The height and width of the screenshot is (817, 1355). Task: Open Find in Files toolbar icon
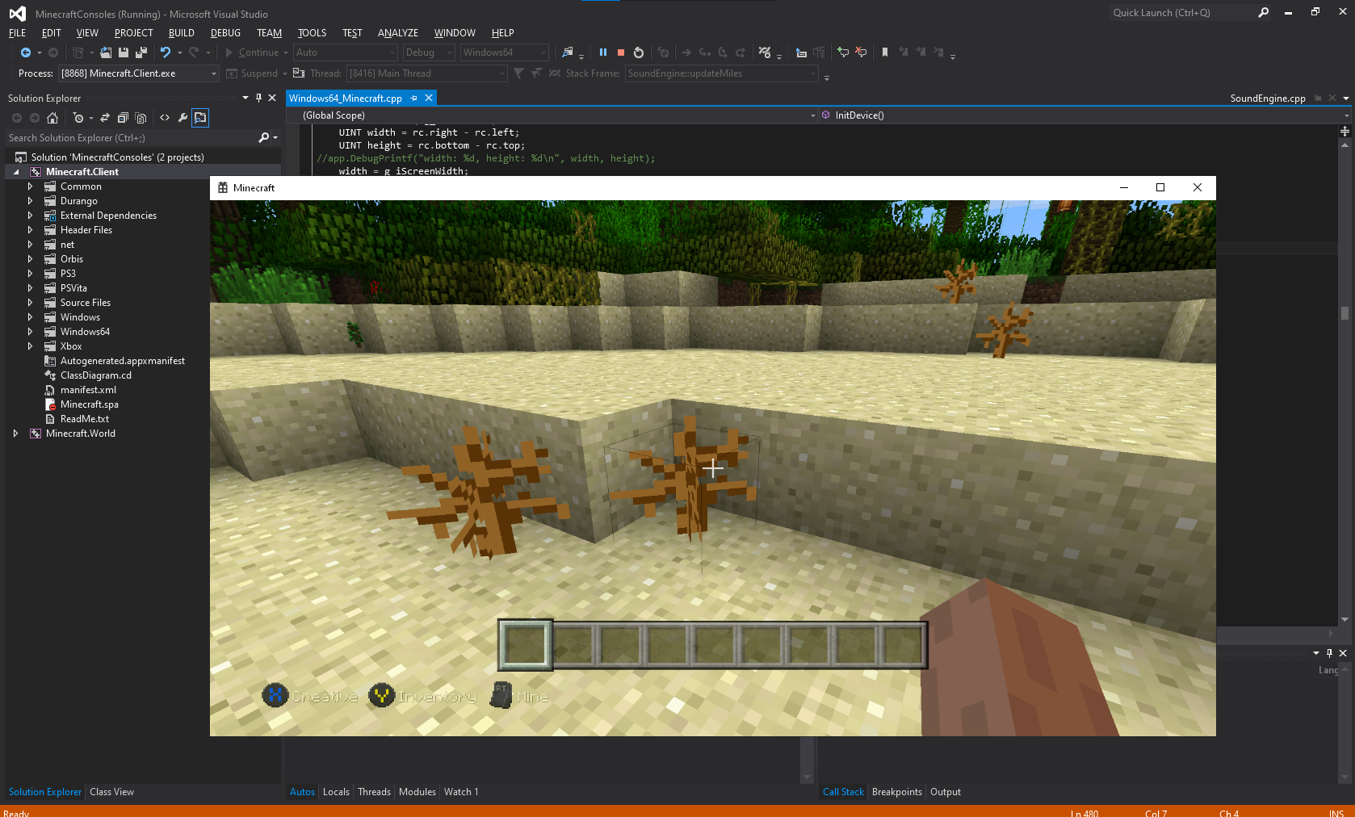coord(568,52)
